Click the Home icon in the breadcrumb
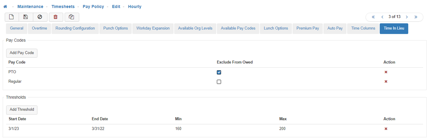The image size is (429, 140). click(5, 7)
